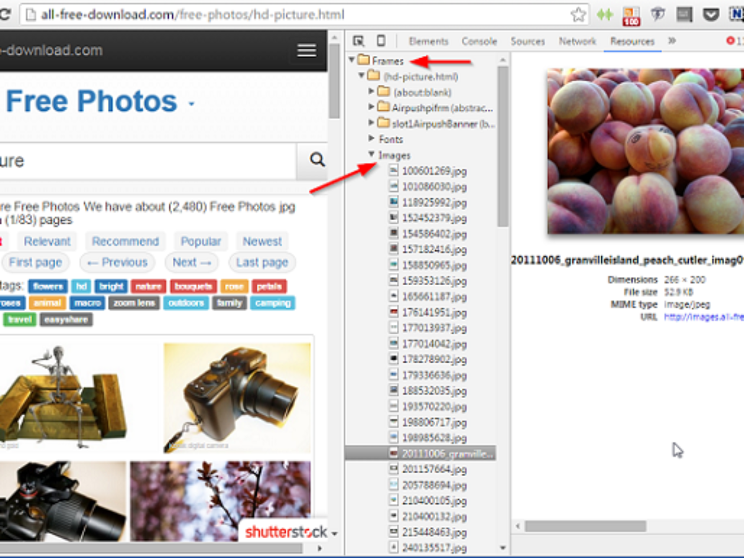Expand the about:blank frame arrow

tap(371, 92)
